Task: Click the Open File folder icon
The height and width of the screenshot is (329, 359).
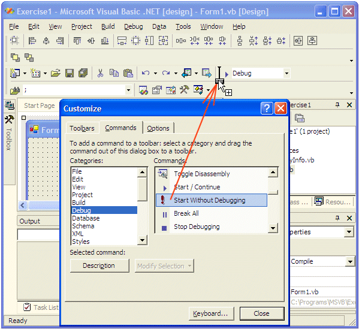Action: (x=56, y=73)
